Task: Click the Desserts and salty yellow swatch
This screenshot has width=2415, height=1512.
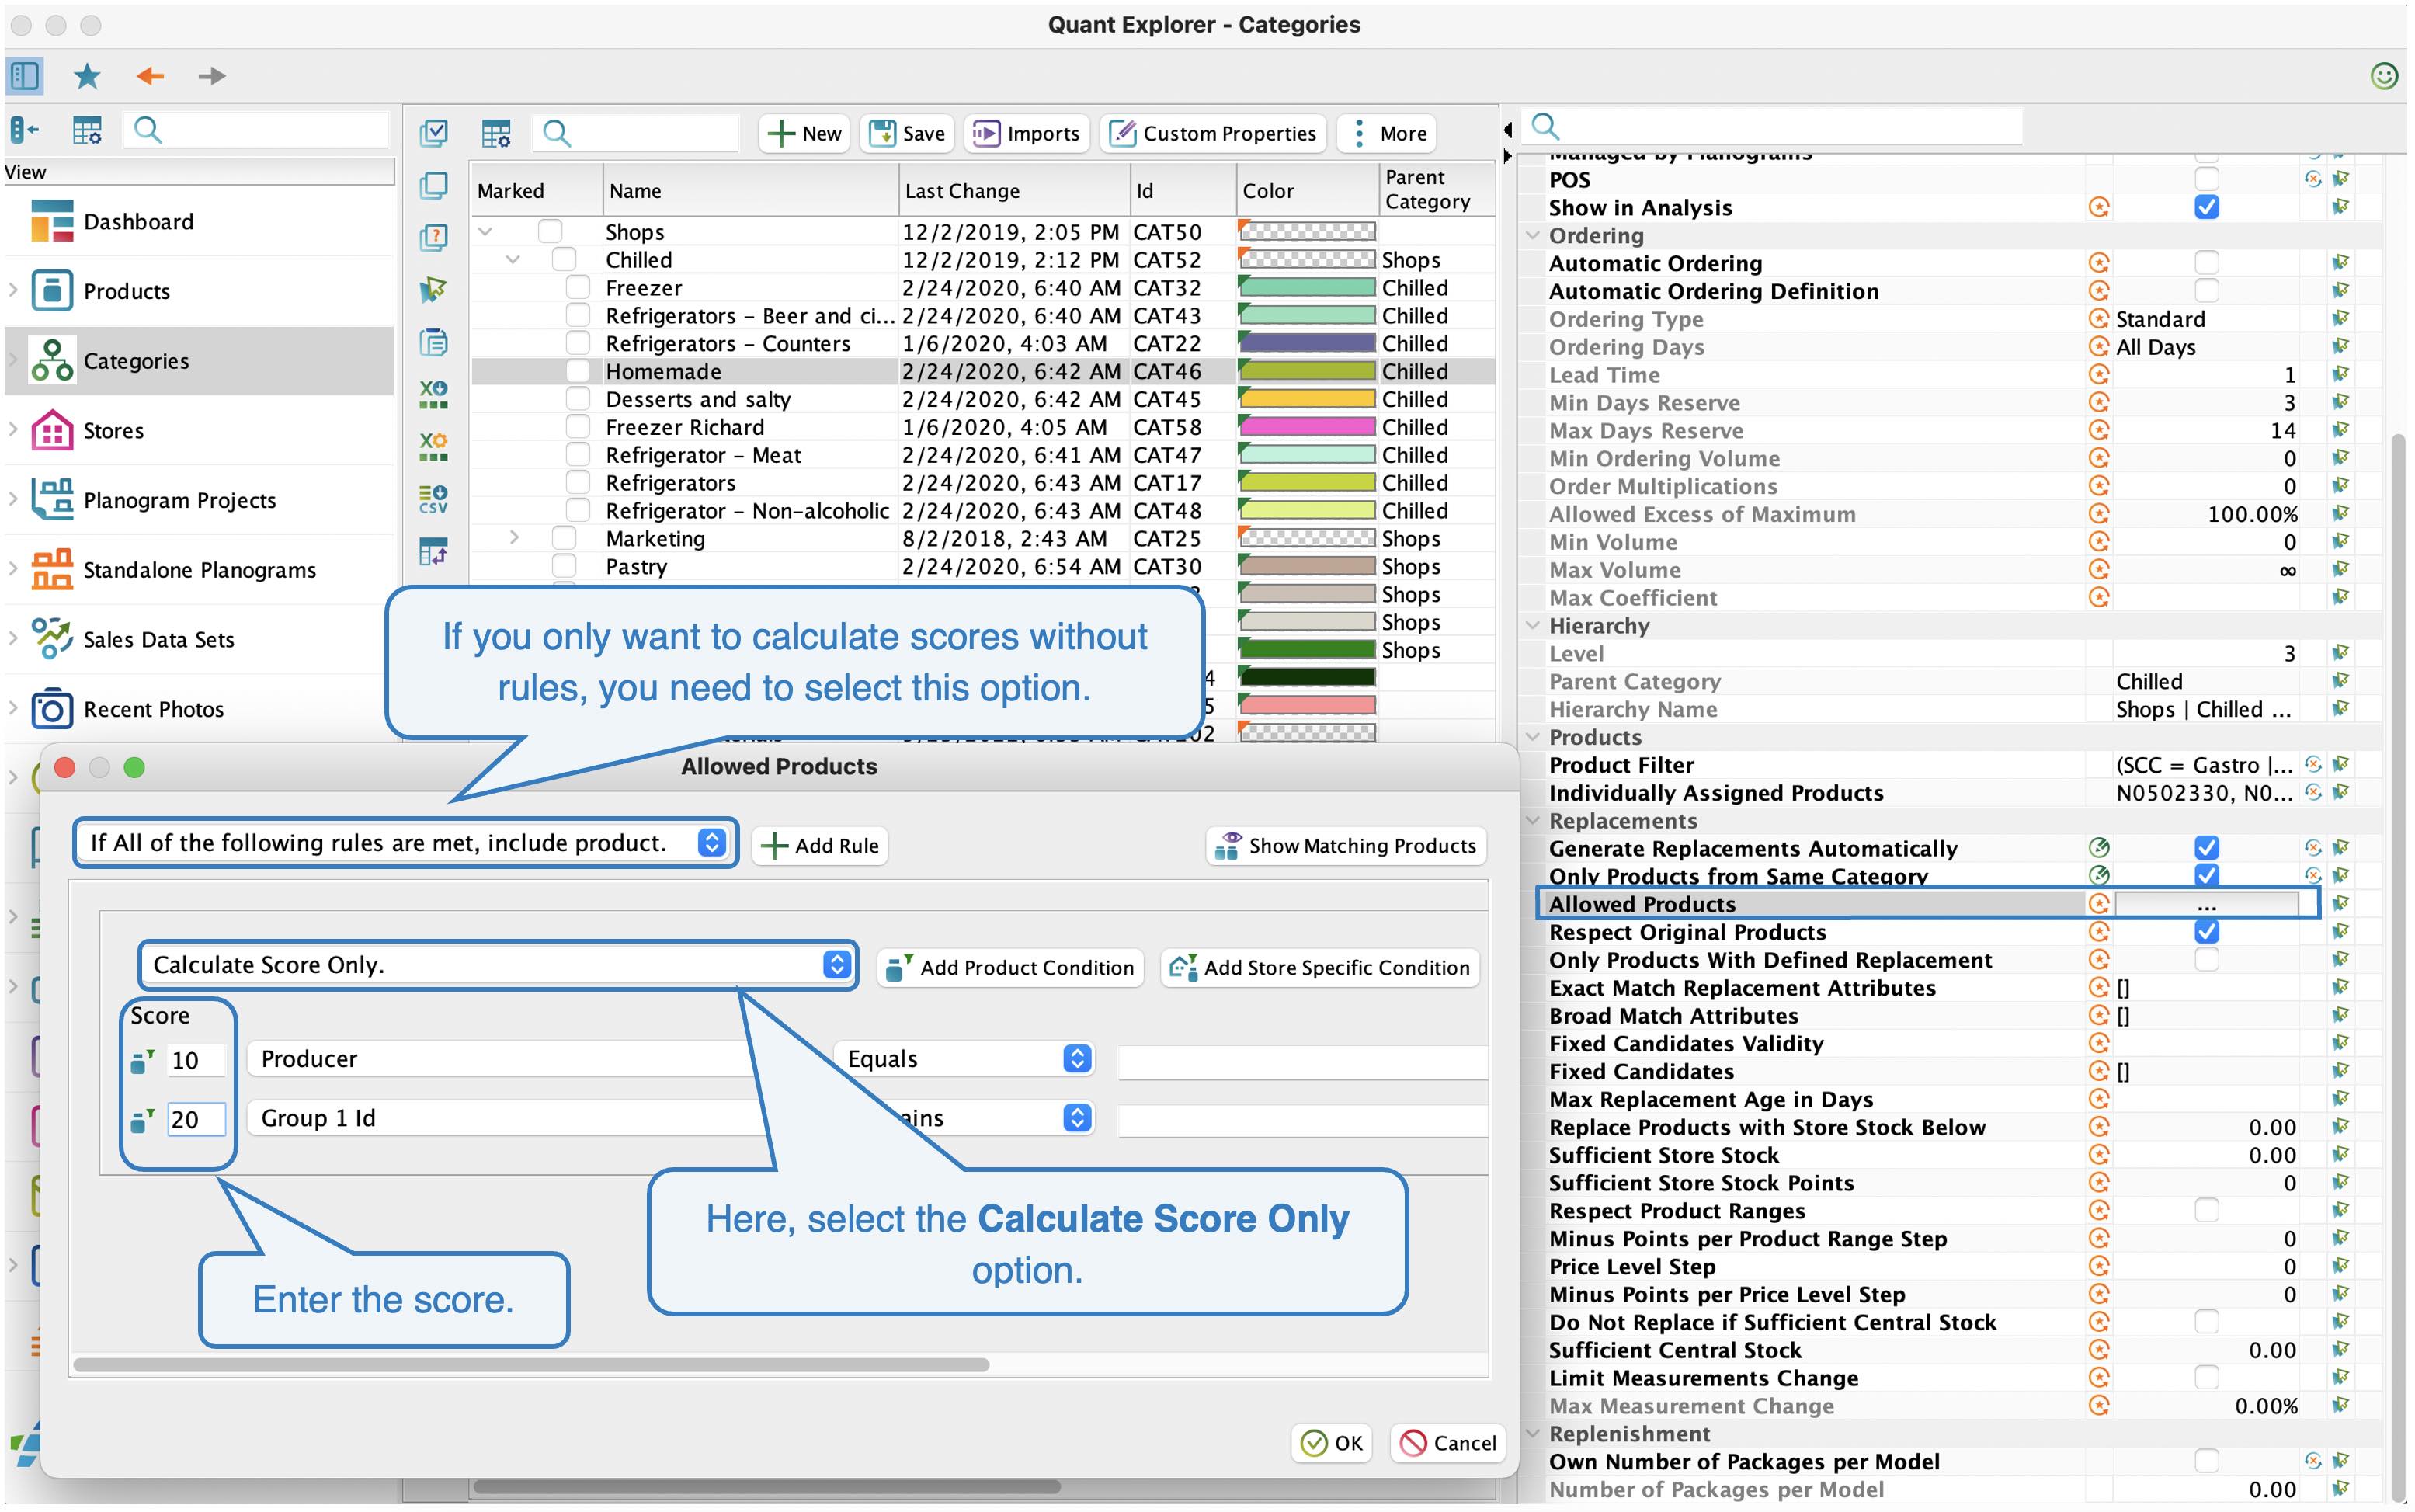Action: 1306,399
